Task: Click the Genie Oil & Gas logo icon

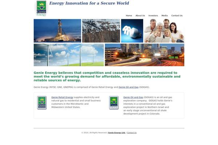Action: [114, 103]
